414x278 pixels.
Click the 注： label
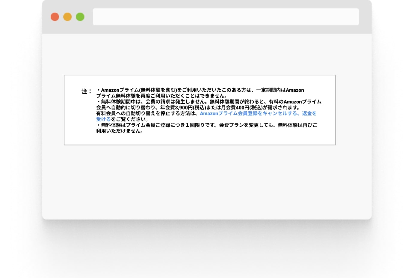[86, 91]
